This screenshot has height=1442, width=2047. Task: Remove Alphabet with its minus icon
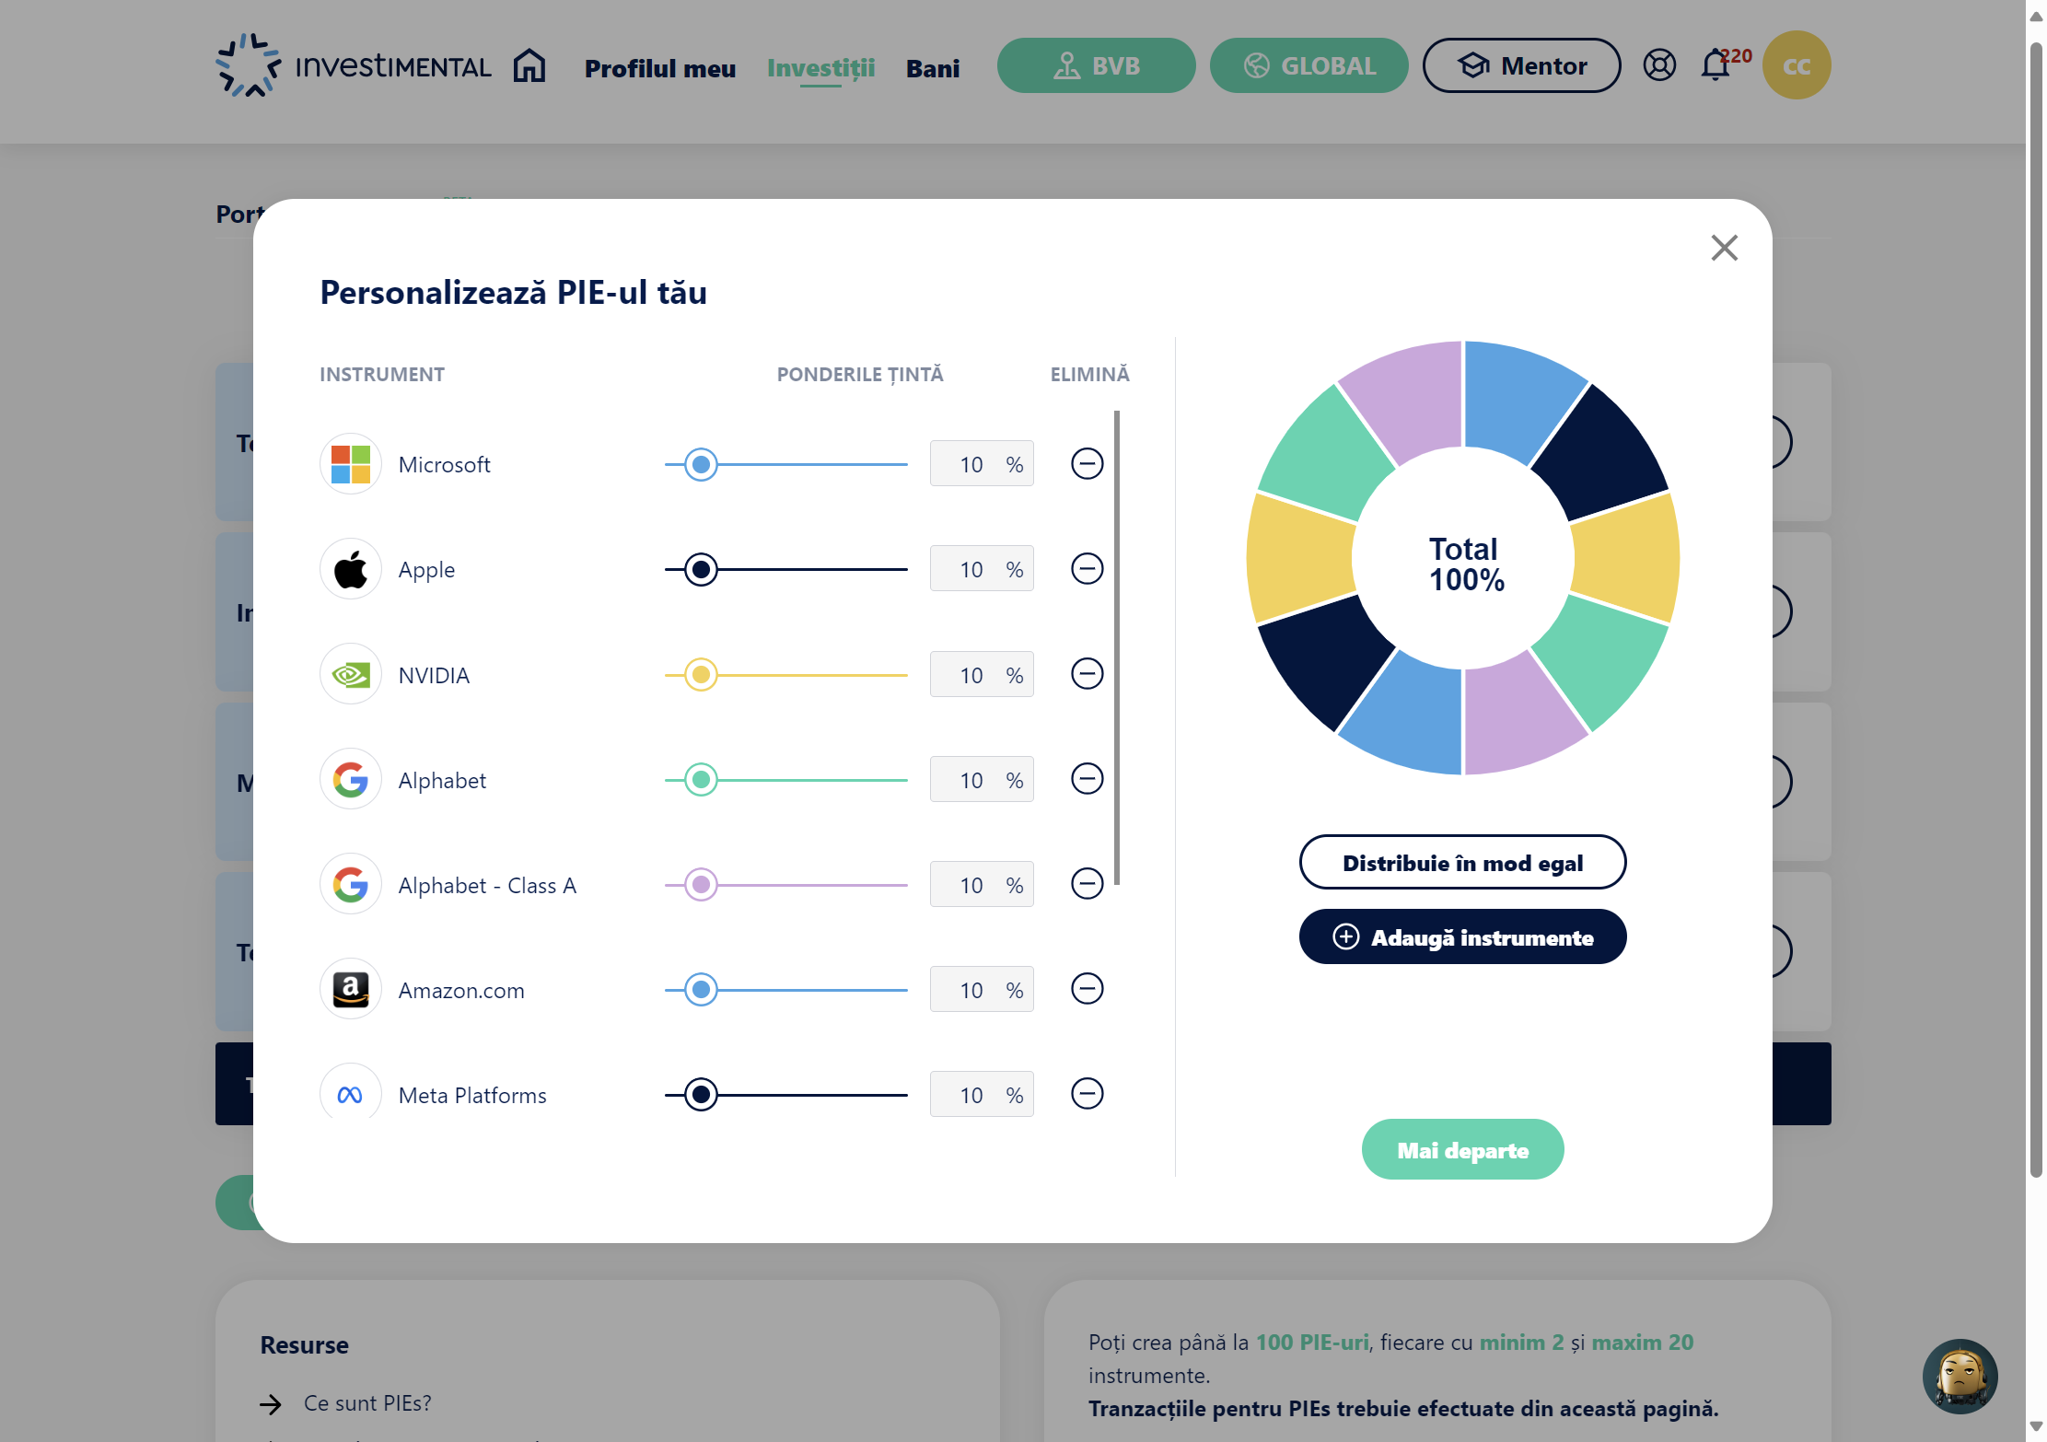click(x=1087, y=778)
